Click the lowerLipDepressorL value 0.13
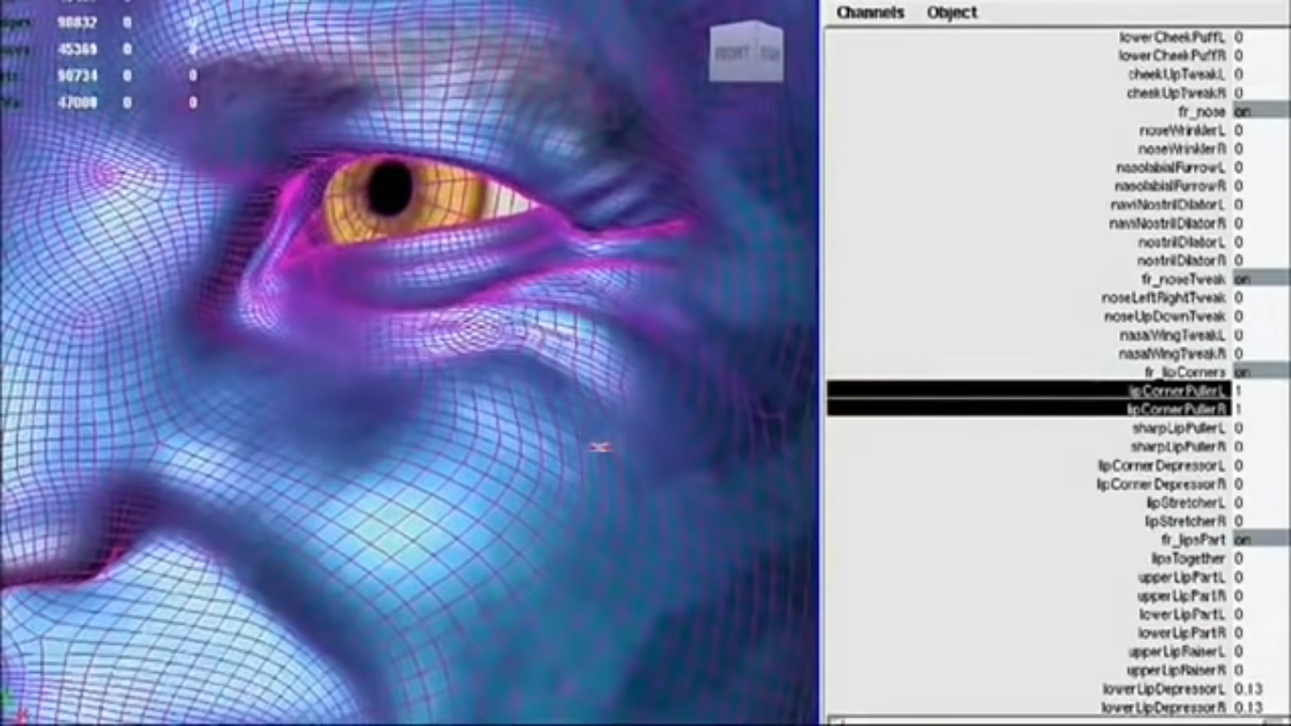Screen dimensions: 1291x726 click(1248, 689)
